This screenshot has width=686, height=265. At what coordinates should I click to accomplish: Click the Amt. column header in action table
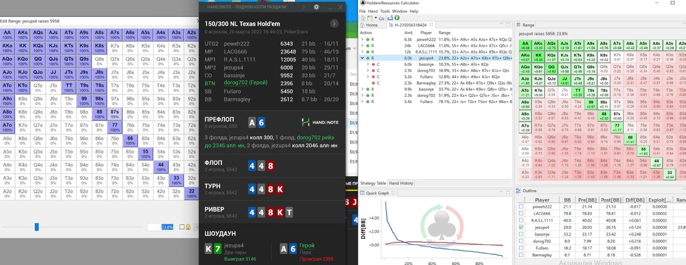408,33
